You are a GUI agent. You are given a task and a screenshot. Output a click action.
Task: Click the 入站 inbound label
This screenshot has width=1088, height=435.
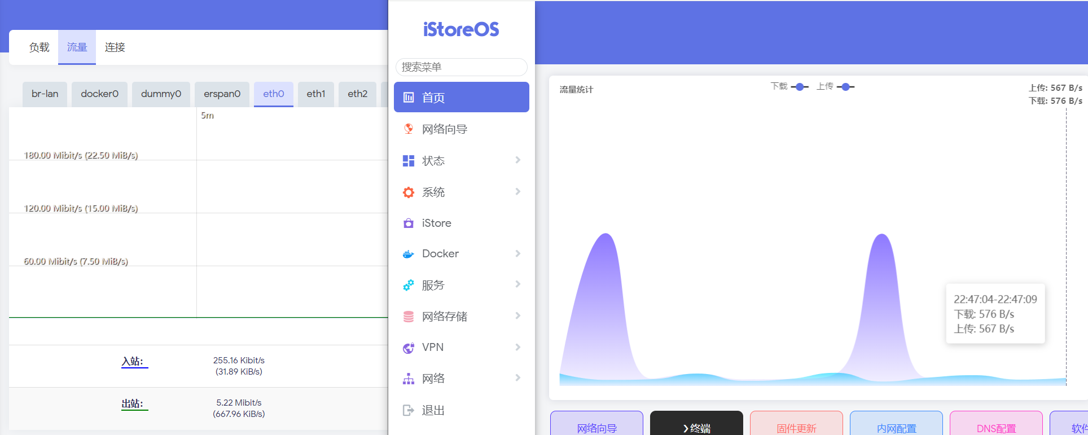point(134,362)
